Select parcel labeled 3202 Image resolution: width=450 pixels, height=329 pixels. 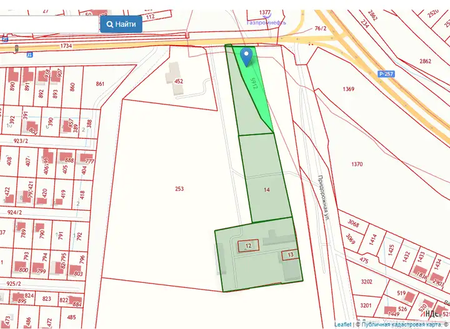[x=366, y=281]
